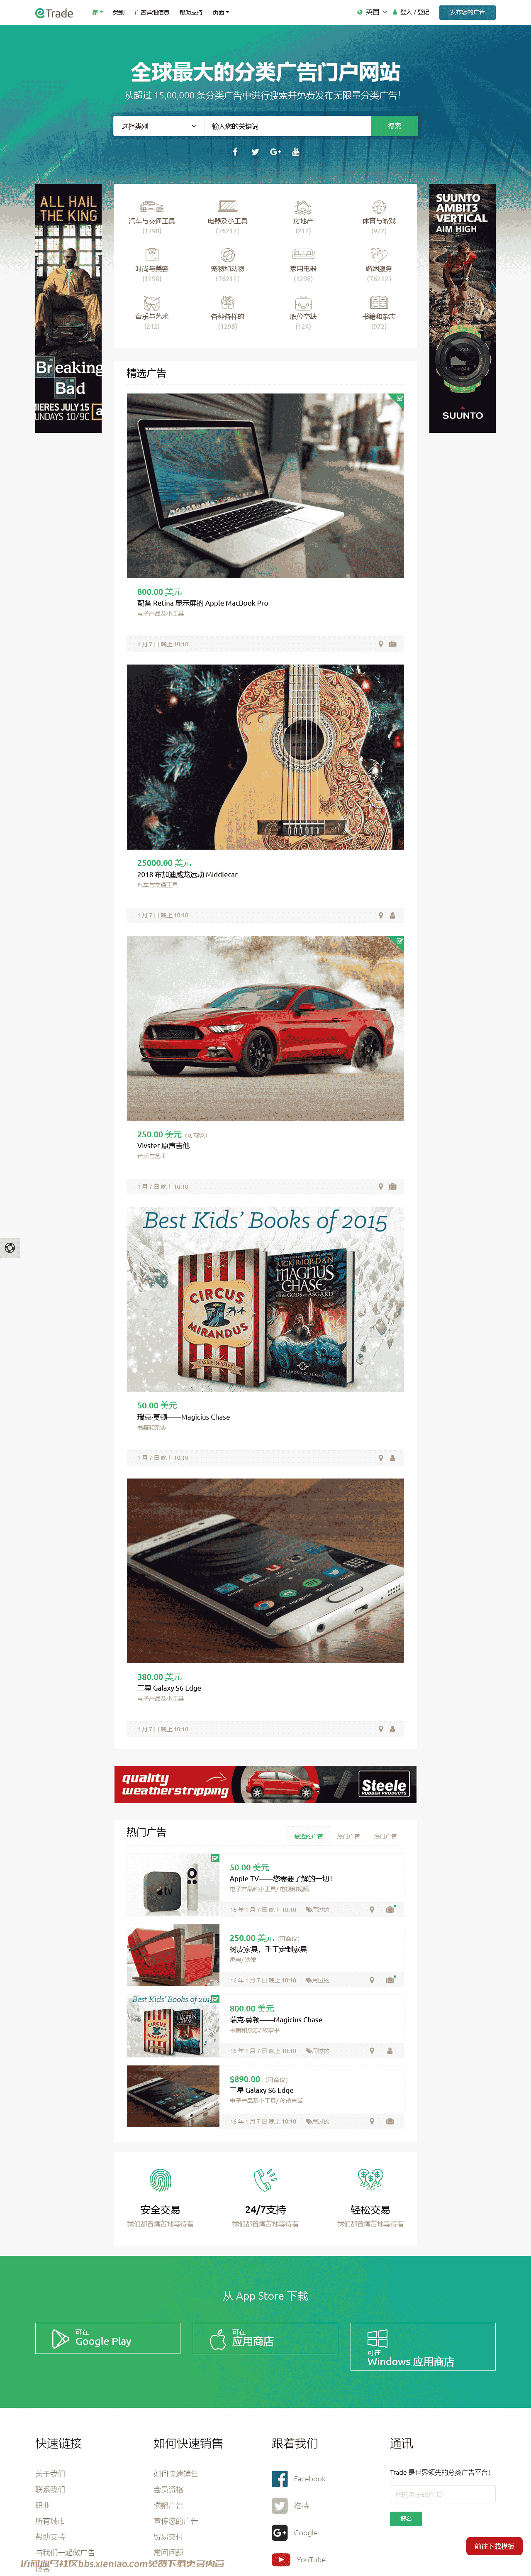Click the location pin on MacBook Pro ad
This screenshot has height=2576, width=531.
[x=380, y=644]
